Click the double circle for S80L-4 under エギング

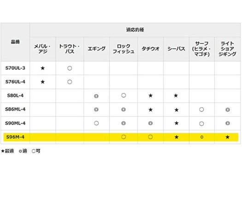pos(96,96)
